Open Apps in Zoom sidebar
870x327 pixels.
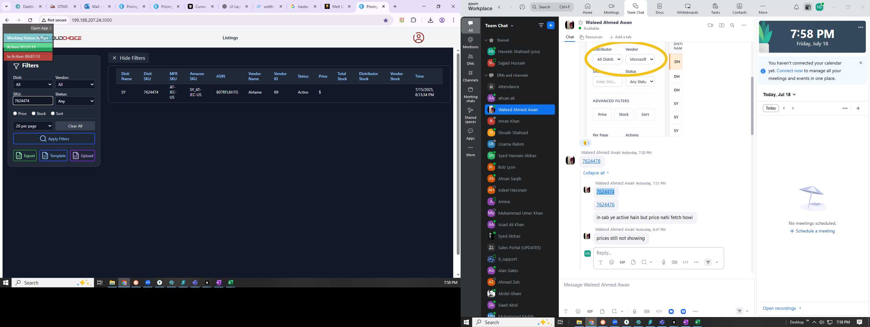(471, 134)
